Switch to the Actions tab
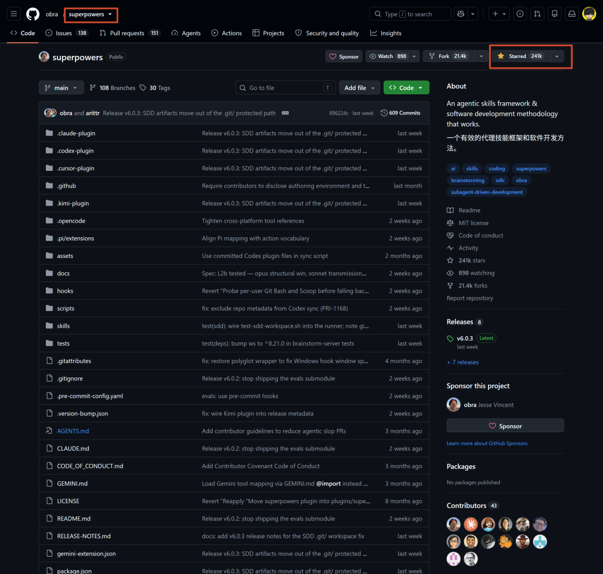 tap(227, 33)
